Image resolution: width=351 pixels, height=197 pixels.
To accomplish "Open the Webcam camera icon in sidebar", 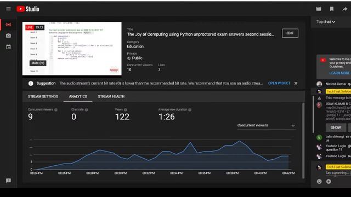I will 8,36.
